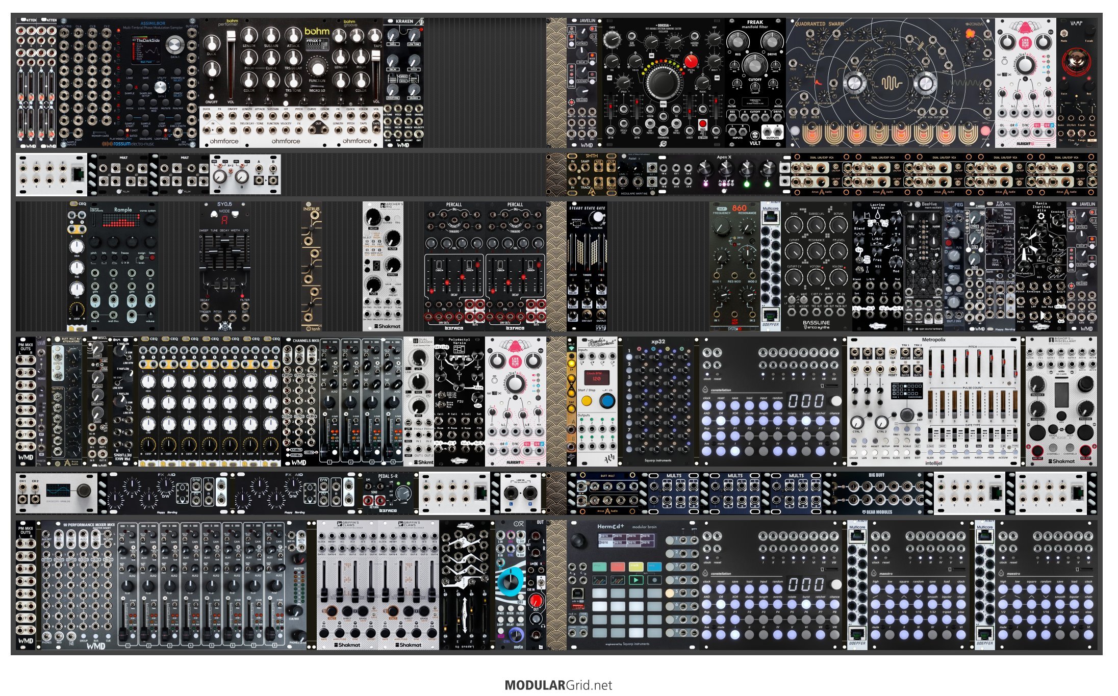
Task: Click the Freak manifold filter DRIVE knob
Action: [772, 41]
